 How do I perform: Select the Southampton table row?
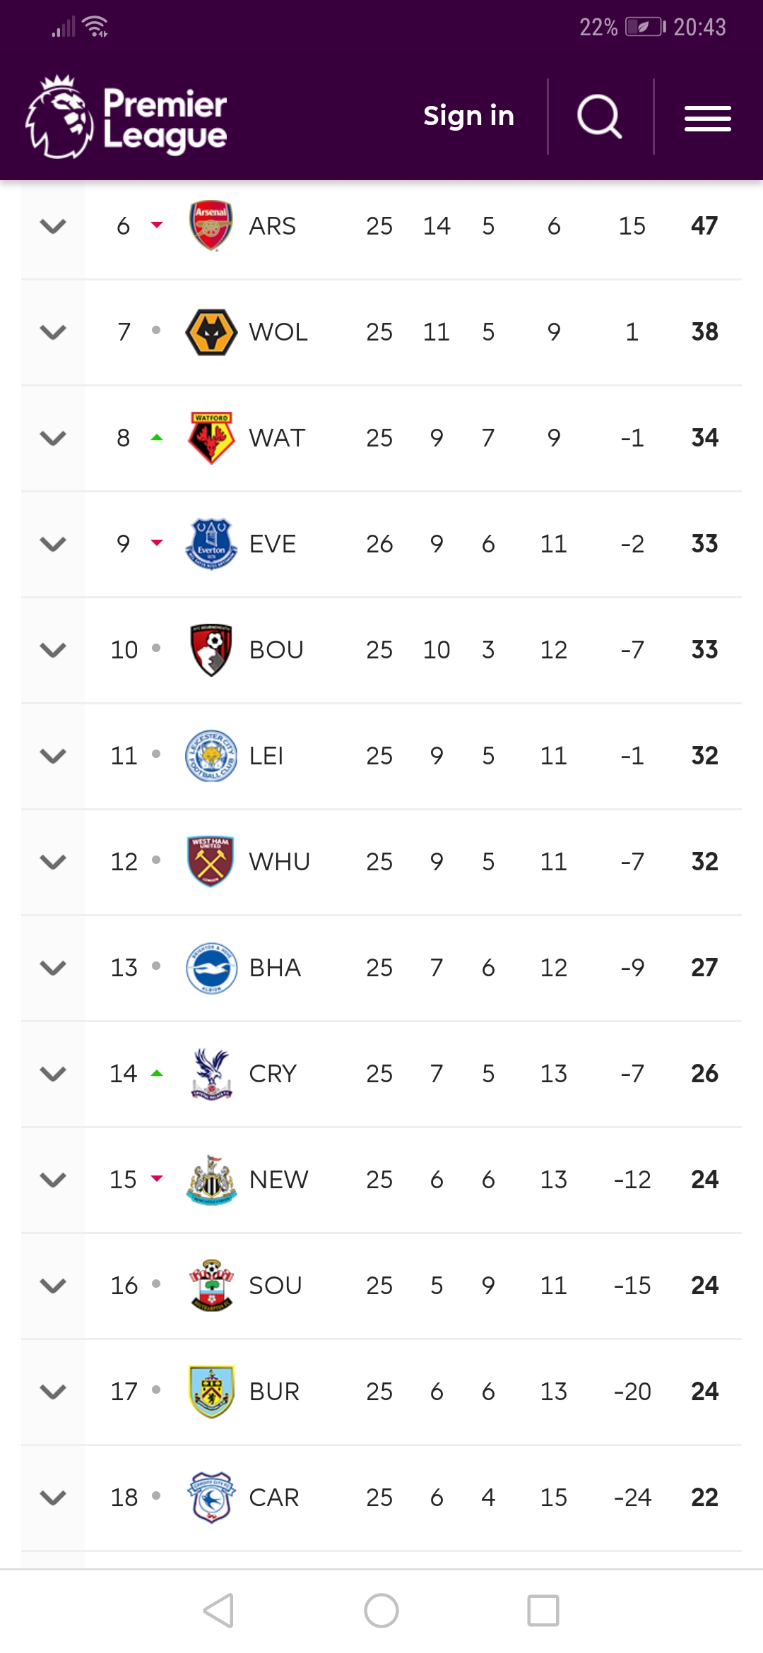[381, 1286]
